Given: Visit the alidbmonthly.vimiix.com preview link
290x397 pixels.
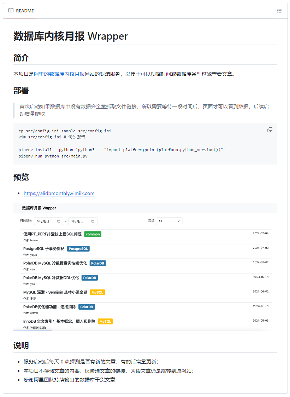Looking at the screenshot, I should click(59, 193).
